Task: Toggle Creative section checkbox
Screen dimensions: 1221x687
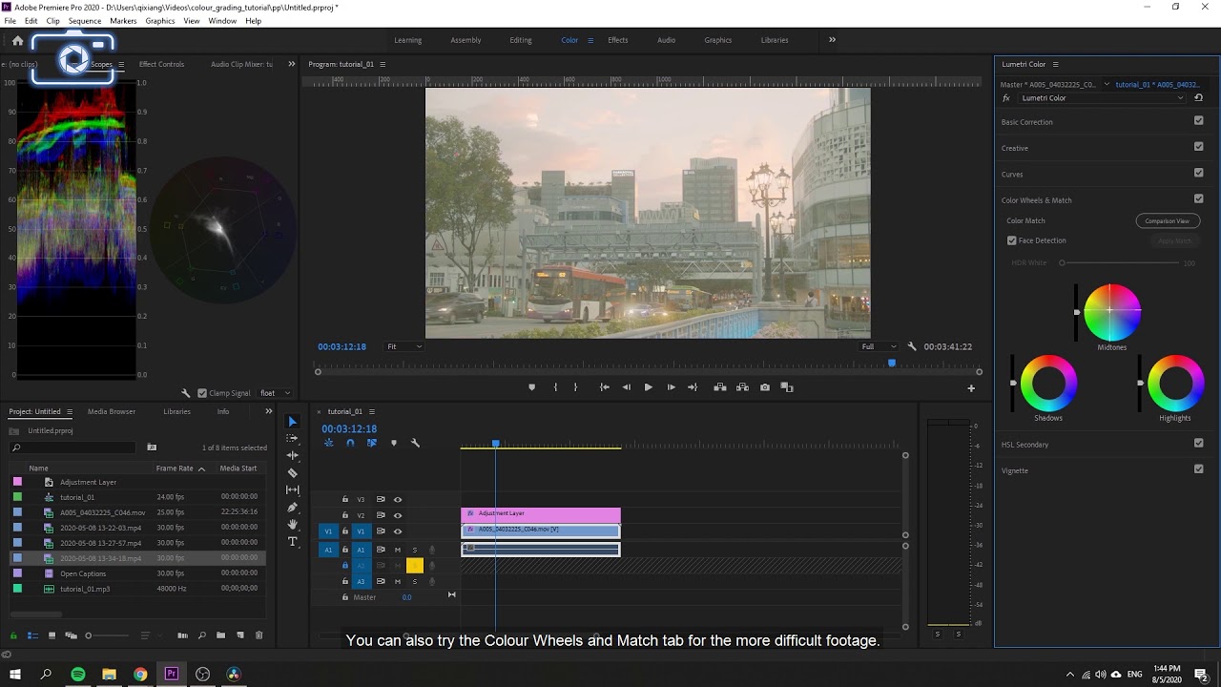Action: [x=1199, y=147]
